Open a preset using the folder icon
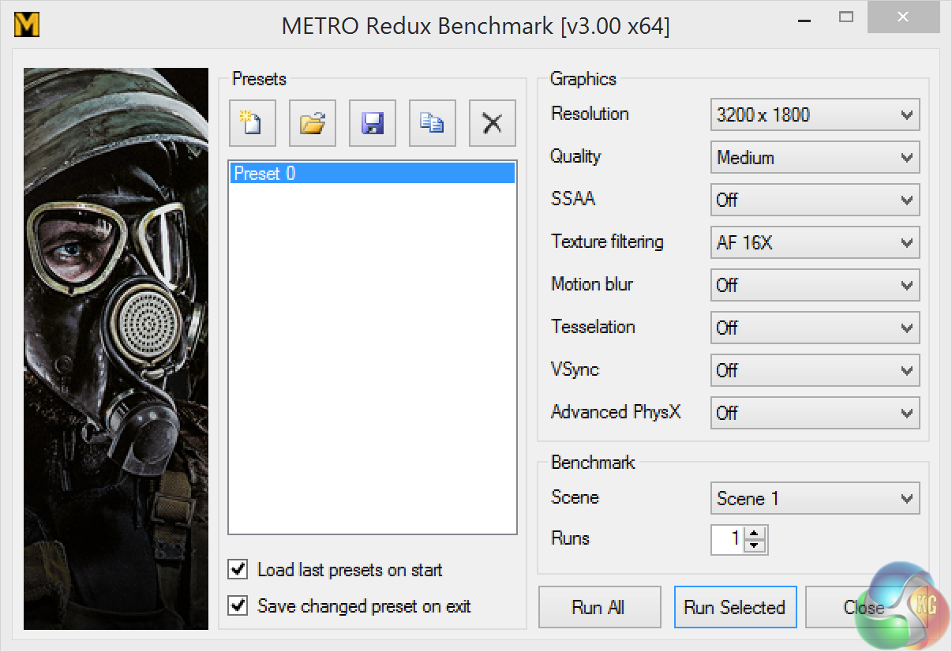Image resolution: width=952 pixels, height=652 pixels. coord(313,123)
